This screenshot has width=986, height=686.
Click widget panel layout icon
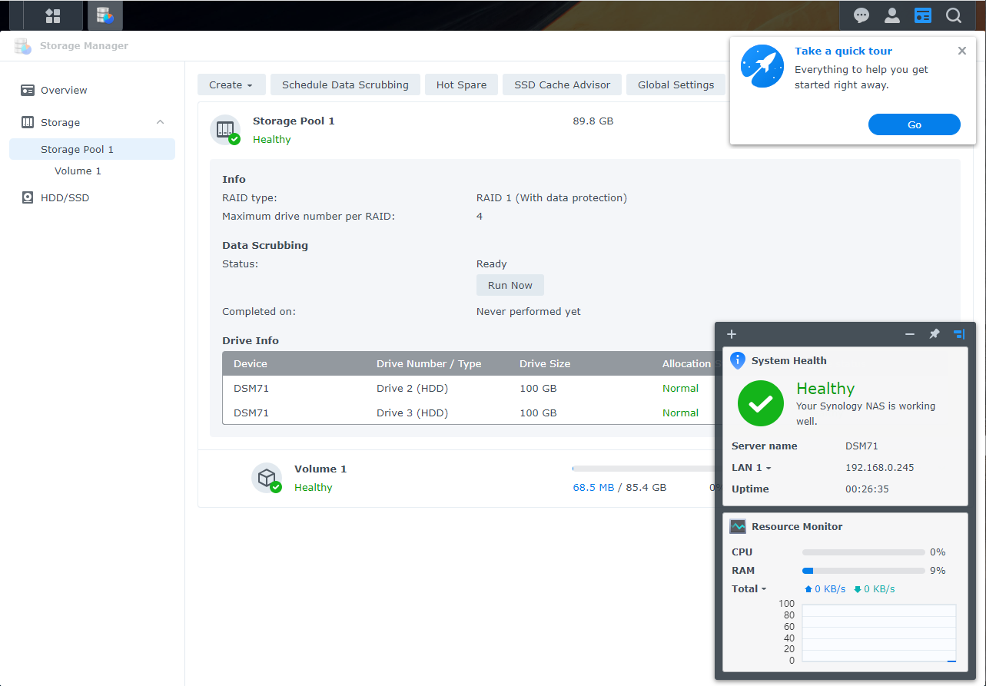pyautogui.click(x=958, y=334)
